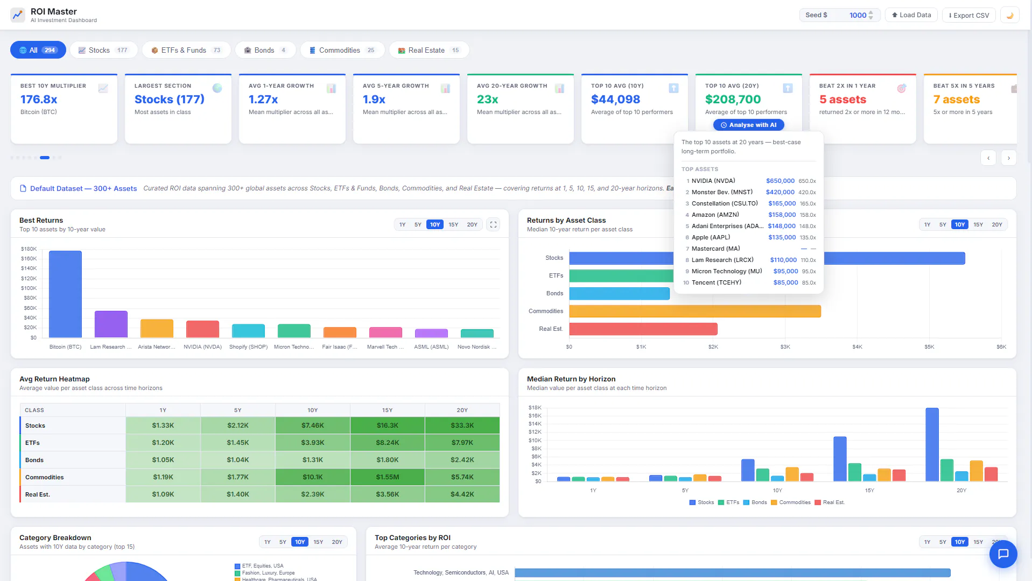
Task: Click the purple Lam Research bar
Action: [x=111, y=324]
